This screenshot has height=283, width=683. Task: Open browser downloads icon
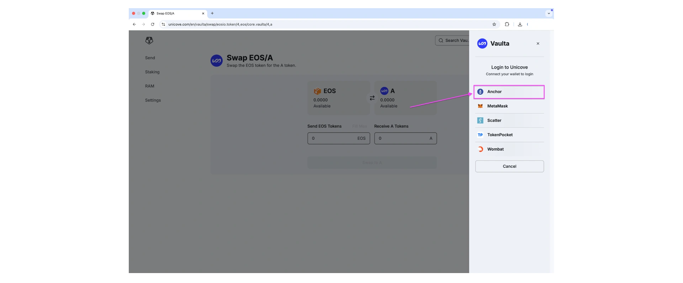[520, 24]
